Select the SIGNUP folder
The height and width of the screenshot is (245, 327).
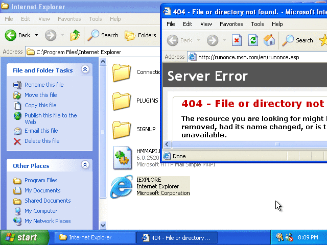coord(122,130)
